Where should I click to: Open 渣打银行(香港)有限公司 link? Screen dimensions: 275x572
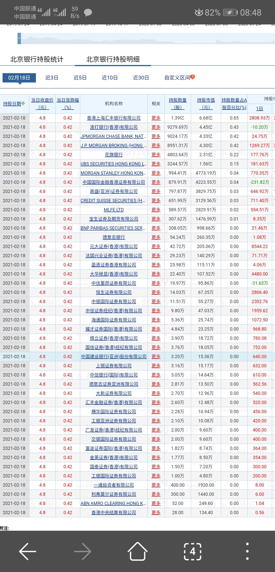114,127
